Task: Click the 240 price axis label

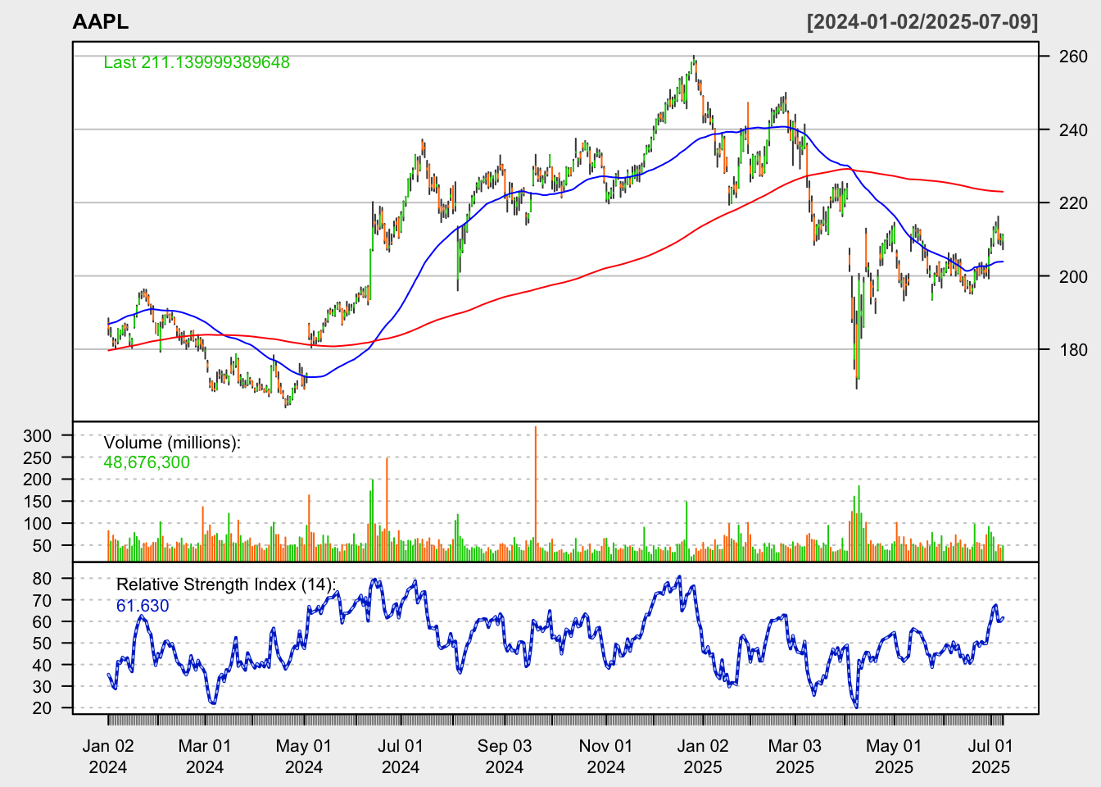Action: click(1073, 130)
